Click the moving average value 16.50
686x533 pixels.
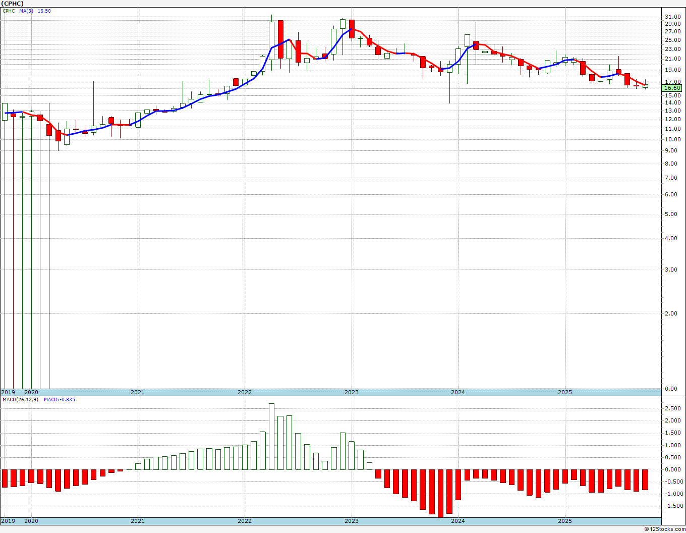pos(44,11)
